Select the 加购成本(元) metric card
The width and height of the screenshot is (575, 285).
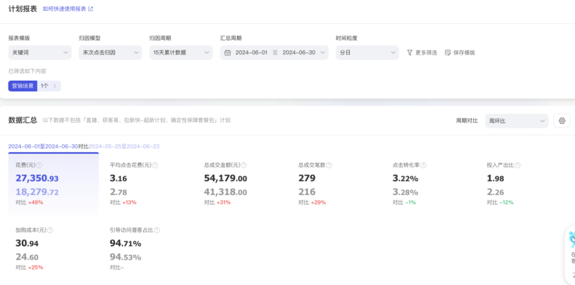[x=53, y=249]
